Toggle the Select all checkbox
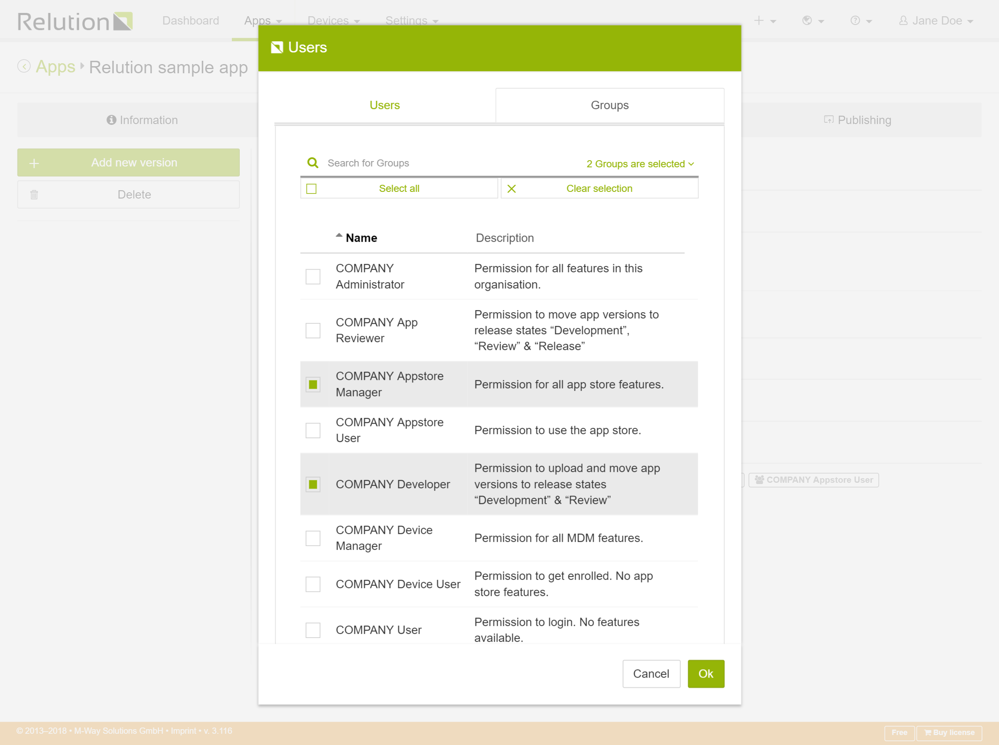Screen dimensions: 999x745 click(312, 189)
